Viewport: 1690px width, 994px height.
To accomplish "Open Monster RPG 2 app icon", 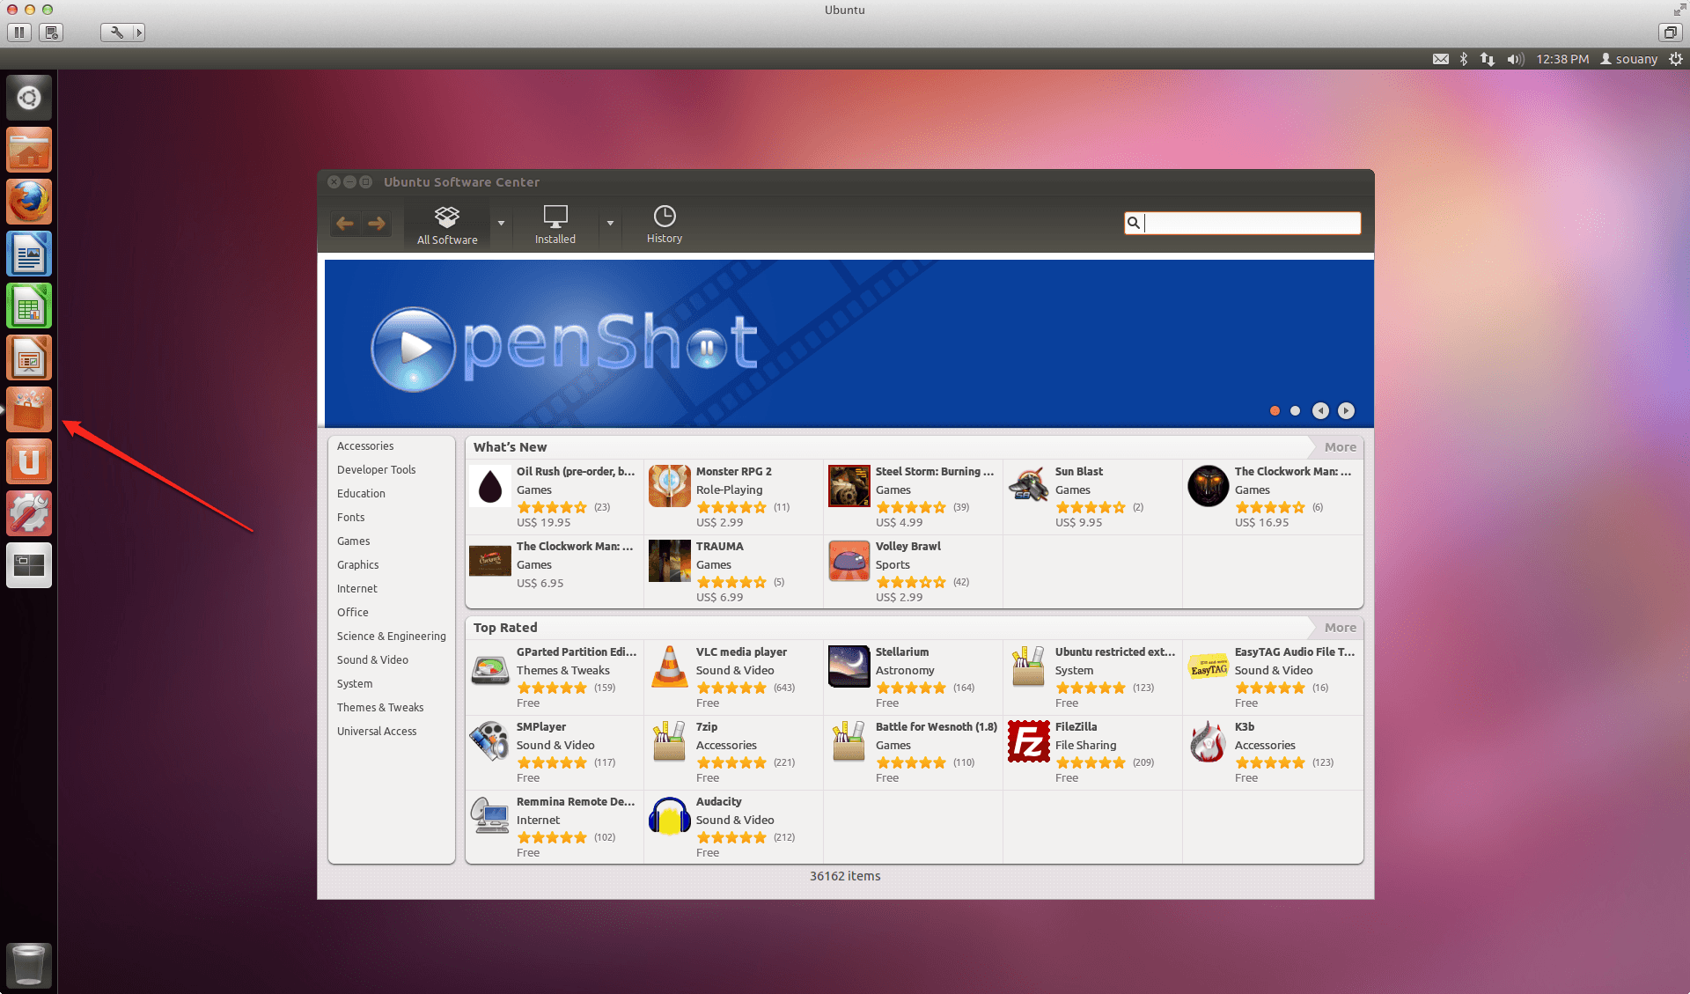I will click(x=670, y=486).
